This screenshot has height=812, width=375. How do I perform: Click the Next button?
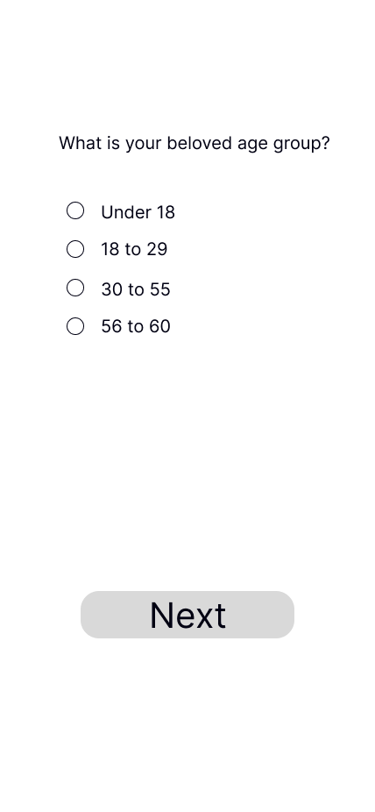pyautogui.click(x=187, y=615)
